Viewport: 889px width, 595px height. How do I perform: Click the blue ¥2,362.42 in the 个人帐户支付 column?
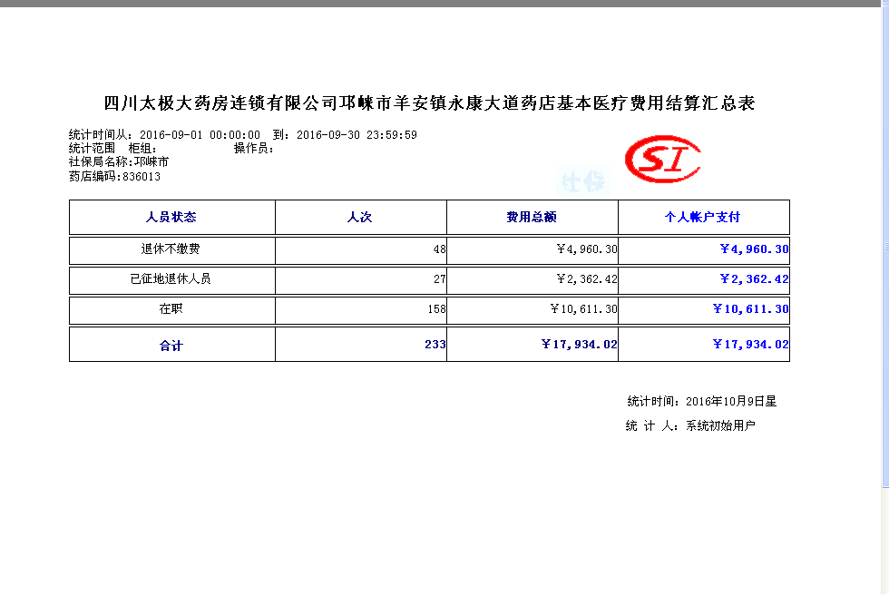755,279
